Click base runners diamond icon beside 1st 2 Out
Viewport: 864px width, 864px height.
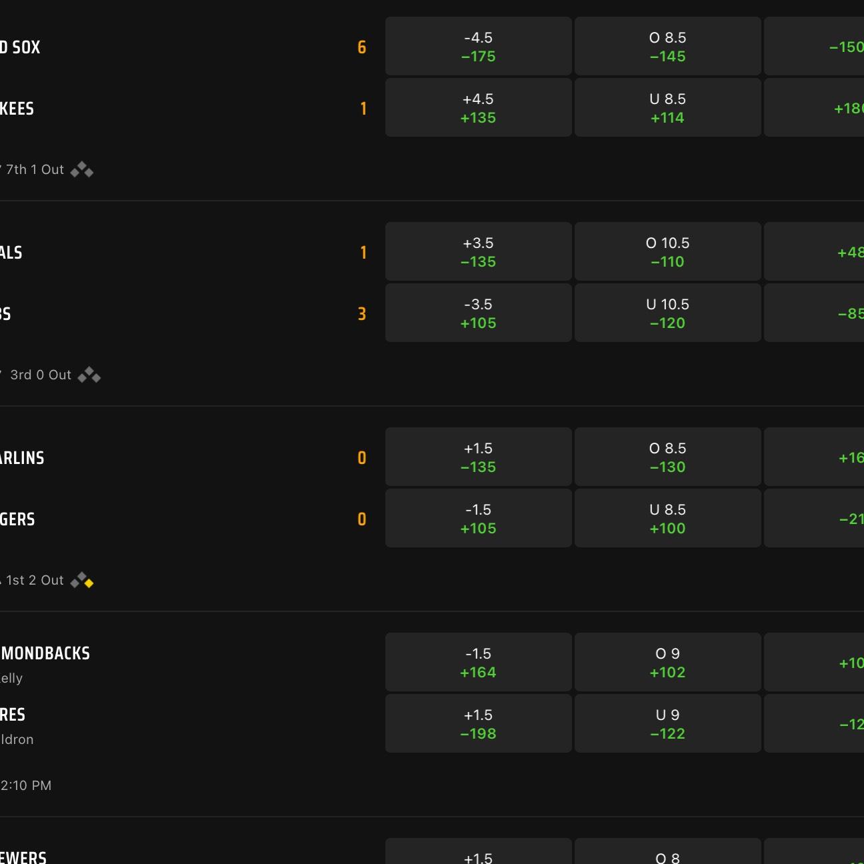[x=82, y=581]
